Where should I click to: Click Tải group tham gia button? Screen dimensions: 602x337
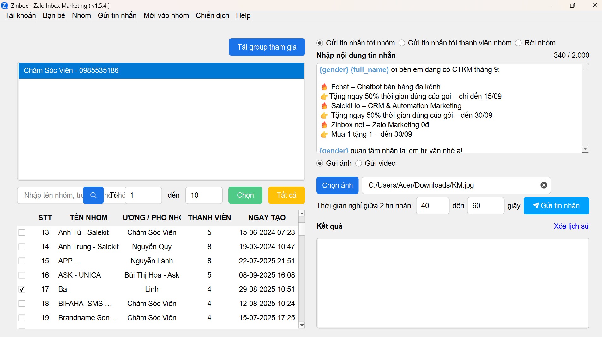click(x=267, y=47)
